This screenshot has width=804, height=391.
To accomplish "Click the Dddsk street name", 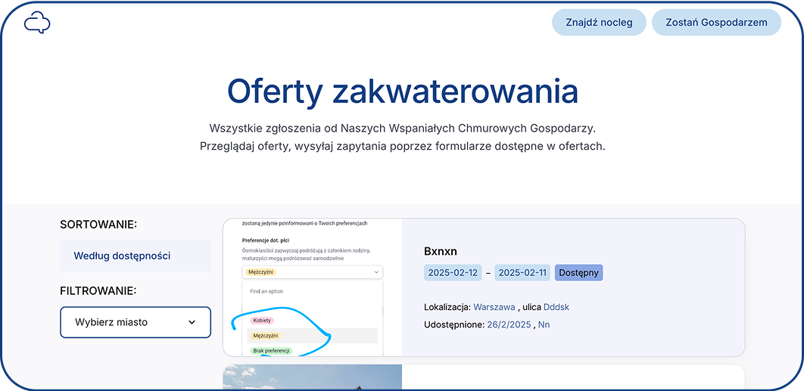I will [556, 307].
